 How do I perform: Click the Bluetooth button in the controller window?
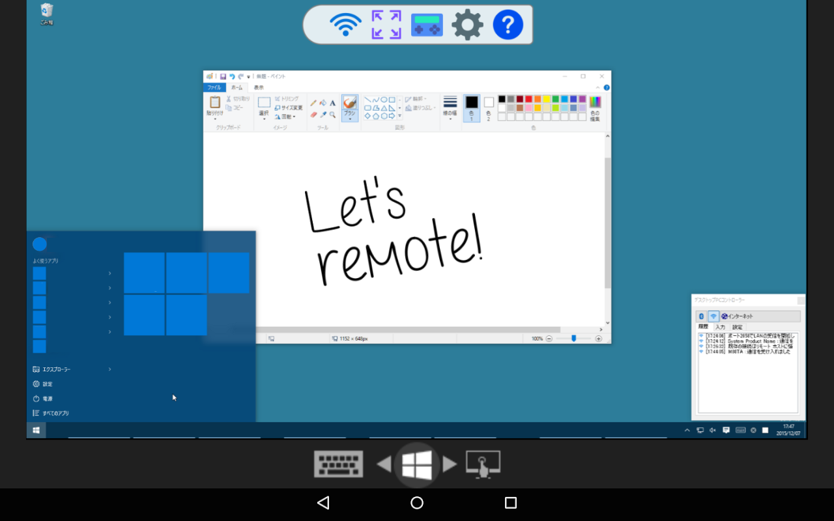point(702,316)
